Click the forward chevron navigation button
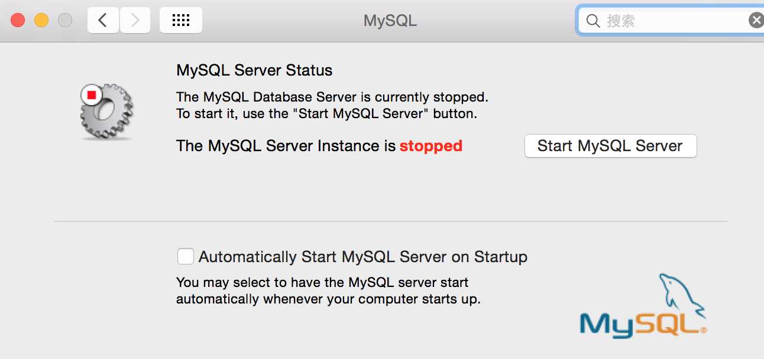Screen dimensions: 764x359 [x=135, y=21]
